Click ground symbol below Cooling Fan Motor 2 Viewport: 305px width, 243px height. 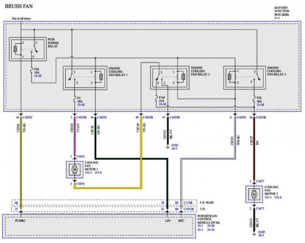point(254,234)
